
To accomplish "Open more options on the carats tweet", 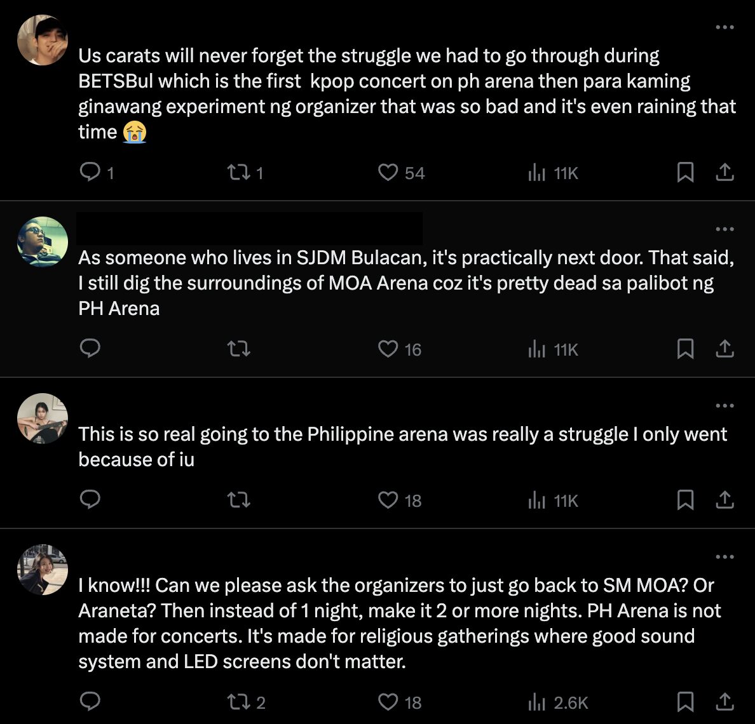I will pyautogui.click(x=724, y=27).
